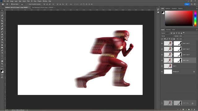Screen dimensions: 198x111
Task: Click the Search magnifier icon top right
Action: (192, 4)
